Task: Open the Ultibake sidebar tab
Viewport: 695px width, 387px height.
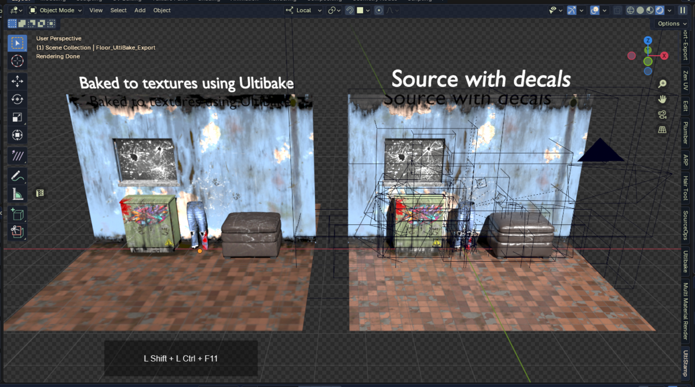Action: 686,262
